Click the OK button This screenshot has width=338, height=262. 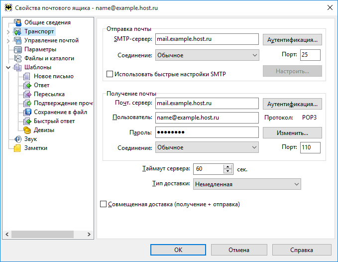(x=178, y=250)
